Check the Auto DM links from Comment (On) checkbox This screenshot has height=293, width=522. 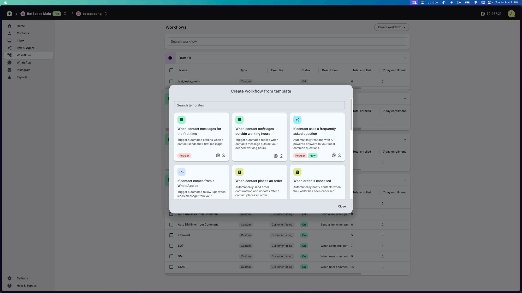171,225
